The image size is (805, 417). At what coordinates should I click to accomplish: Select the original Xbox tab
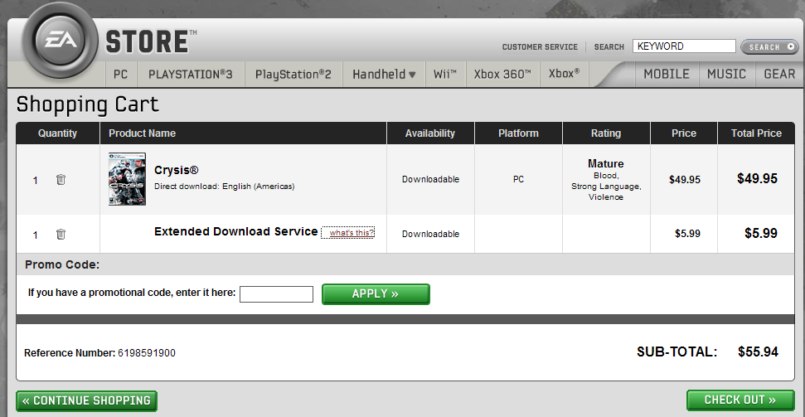click(565, 74)
